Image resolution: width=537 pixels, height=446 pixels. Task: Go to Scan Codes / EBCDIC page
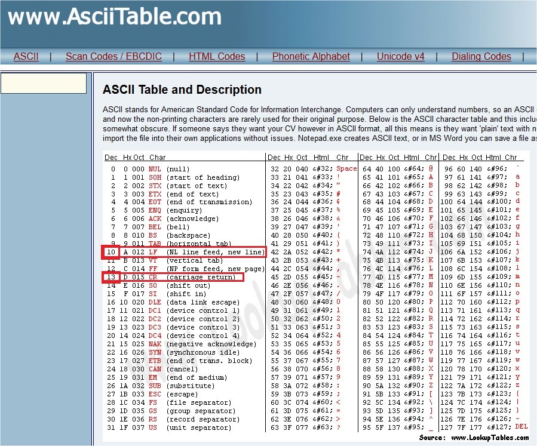[x=113, y=57]
